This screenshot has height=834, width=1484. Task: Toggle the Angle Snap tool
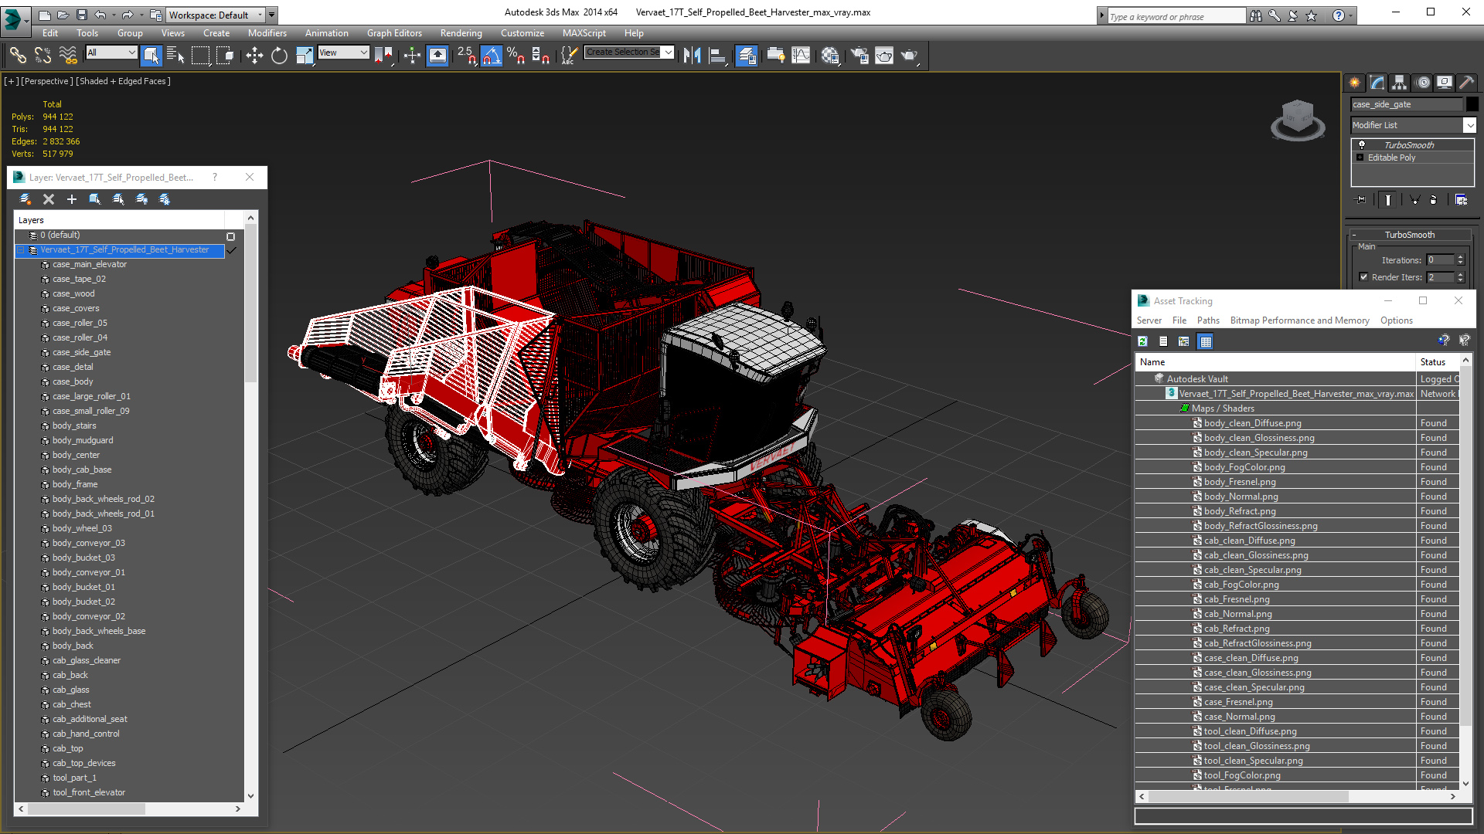(x=492, y=56)
